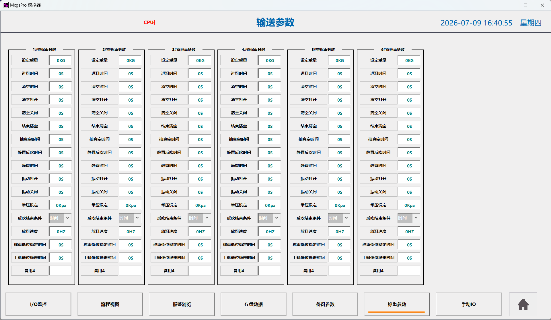Open 反吹结束条件 dropdown for 1#釜
This screenshot has width=551, height=320.
[x=67, y=218]
